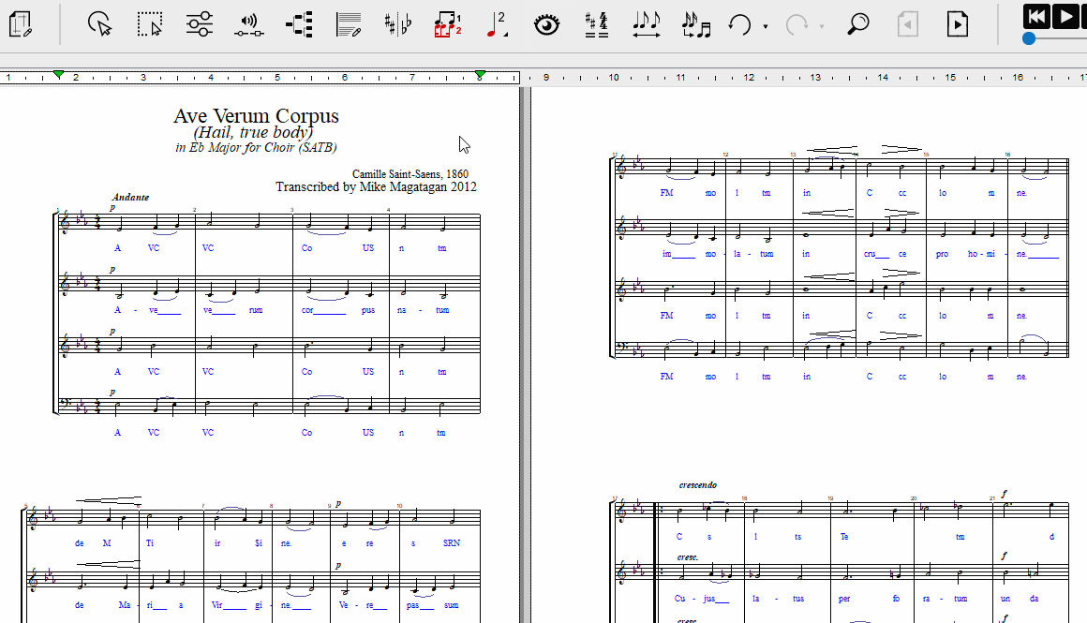This screenshot has height=623, width=1087.
Task: Click the right green margin marker on ruler
Action: coord(480,74)
